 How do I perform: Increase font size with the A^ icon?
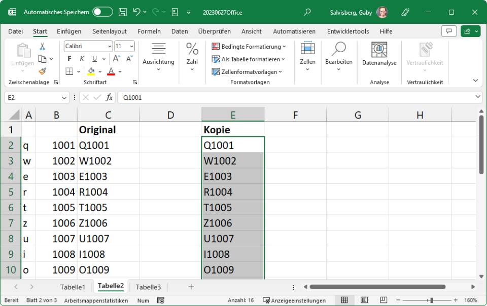point(117,58)
